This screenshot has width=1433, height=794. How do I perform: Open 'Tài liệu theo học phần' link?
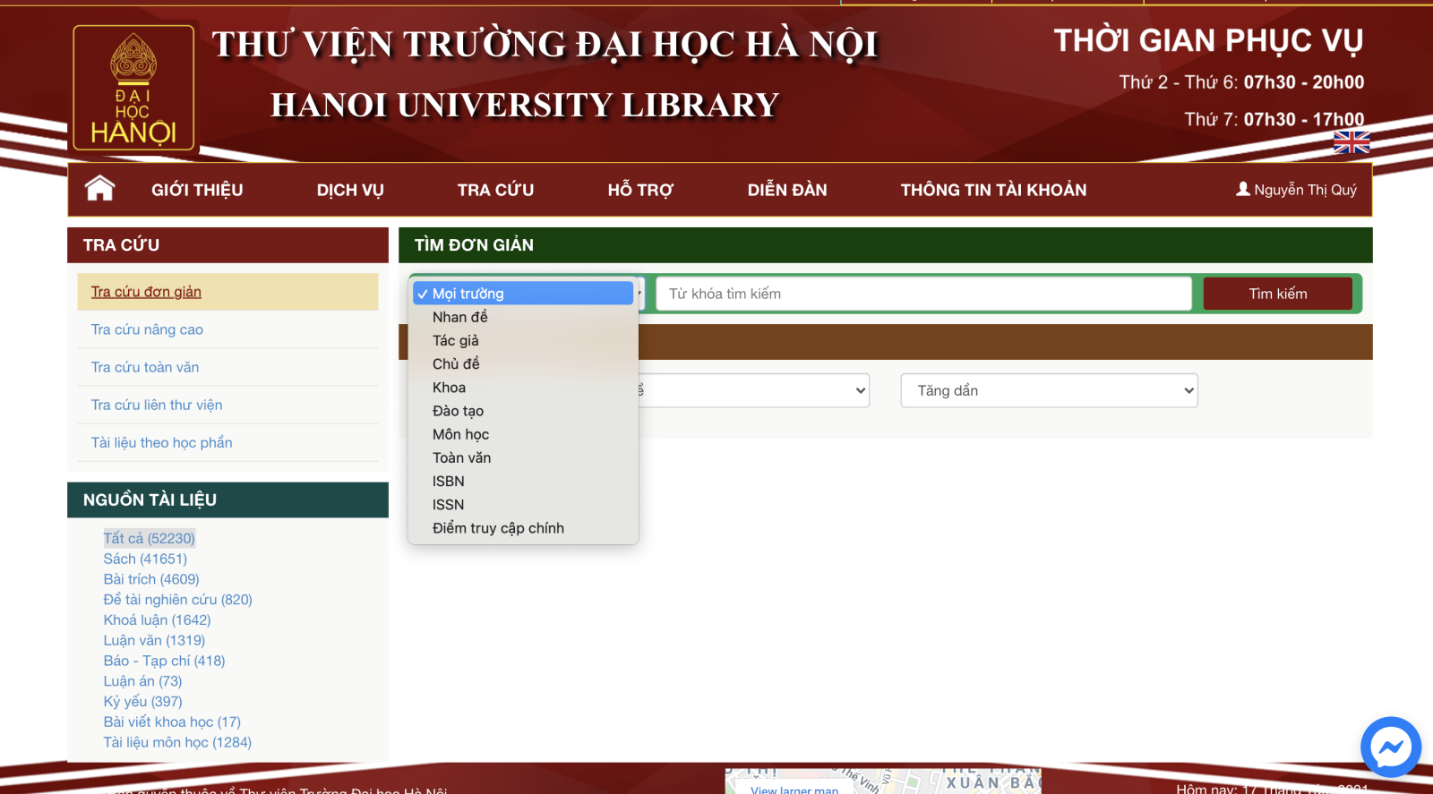click(161, 442)
